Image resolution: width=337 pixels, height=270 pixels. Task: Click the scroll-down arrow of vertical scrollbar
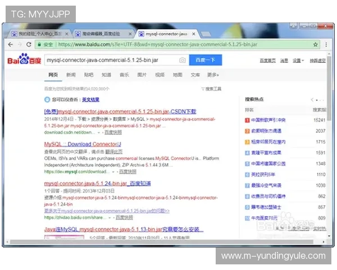point(329,236)
